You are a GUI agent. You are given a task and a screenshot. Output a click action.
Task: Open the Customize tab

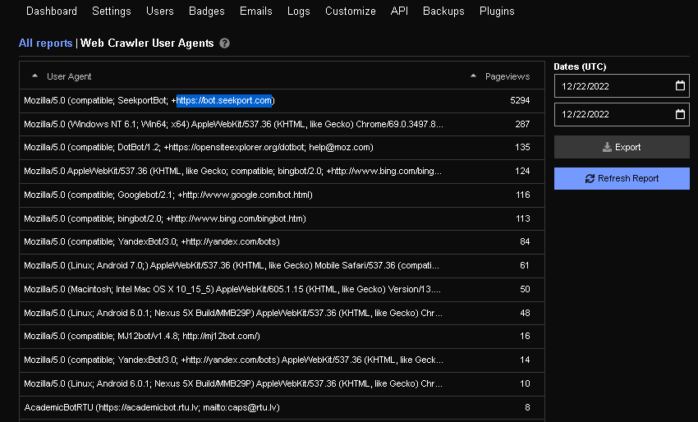pos(351,11)
